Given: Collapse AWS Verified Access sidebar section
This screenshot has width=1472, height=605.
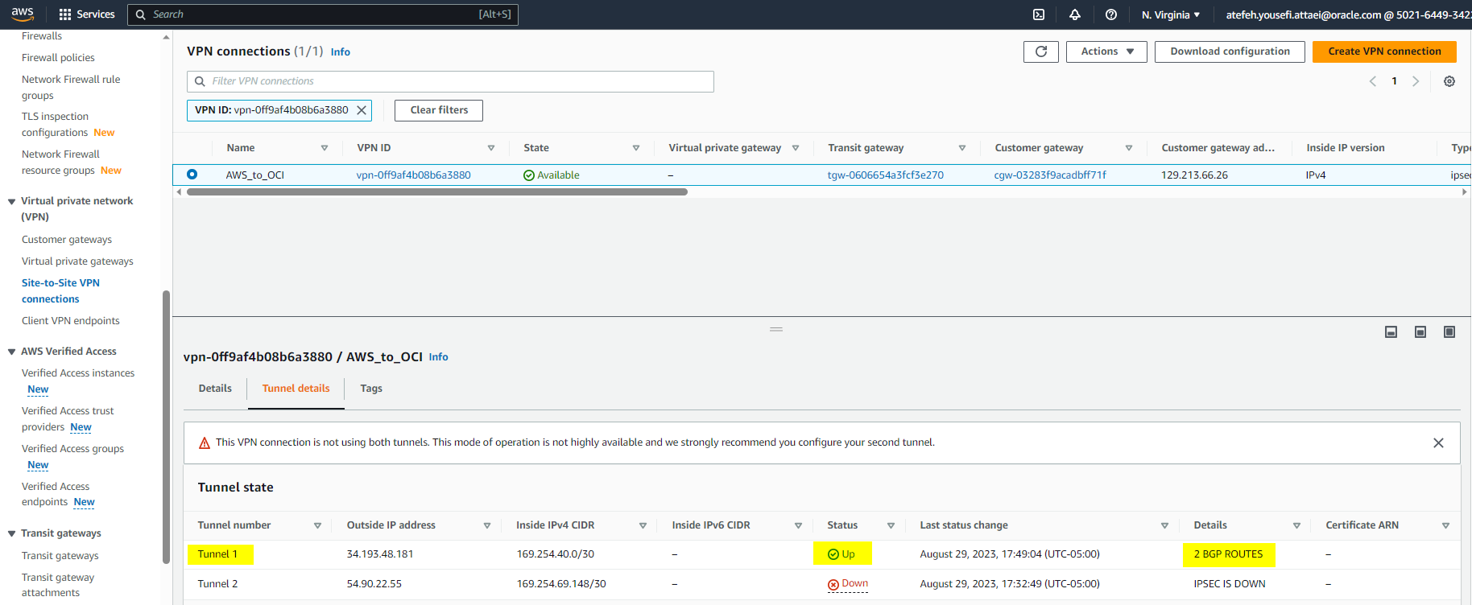Looking at the screenshot, I should point(11,352).
